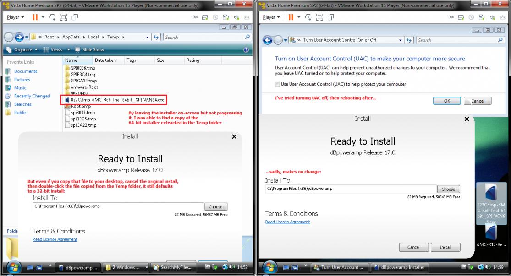Close the right dBpoweramp Install dialog
The height and width of the screenshot is (276, 511).
tap(467, 119)
